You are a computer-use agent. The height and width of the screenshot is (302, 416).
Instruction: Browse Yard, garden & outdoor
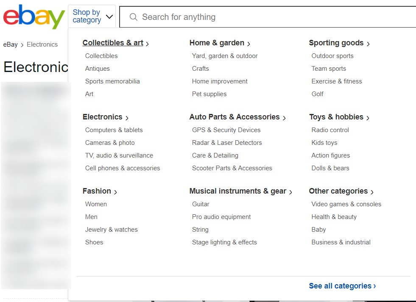(x=225, y=56)
